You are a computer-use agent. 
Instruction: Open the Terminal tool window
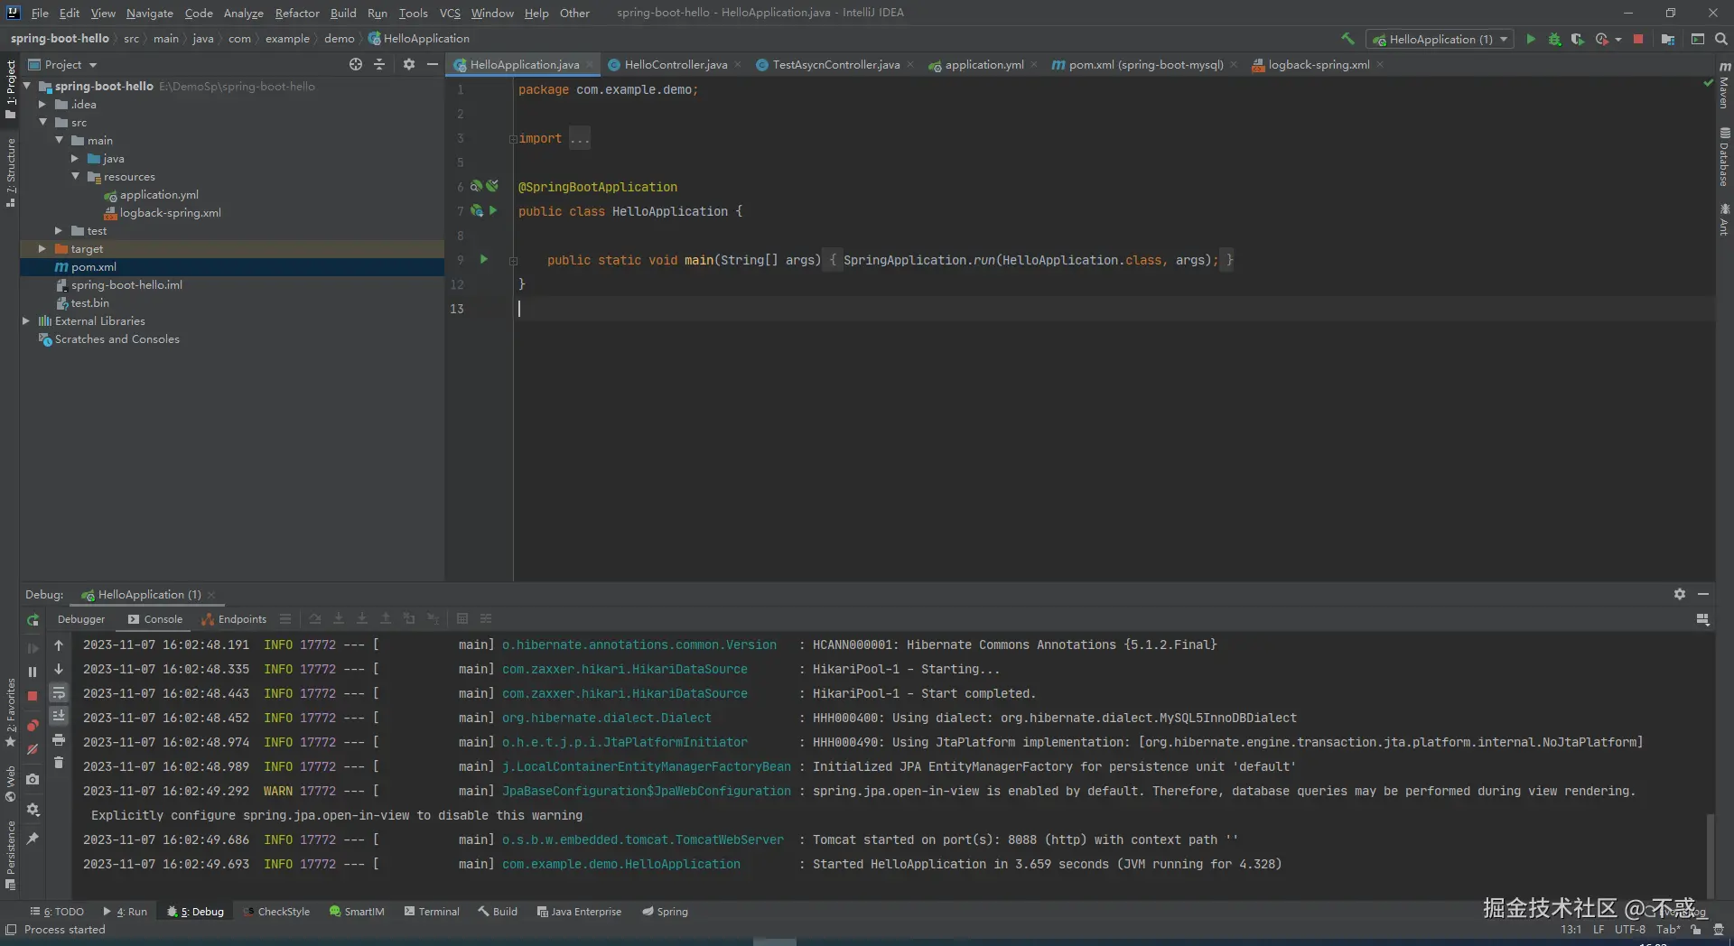point(432,912)
